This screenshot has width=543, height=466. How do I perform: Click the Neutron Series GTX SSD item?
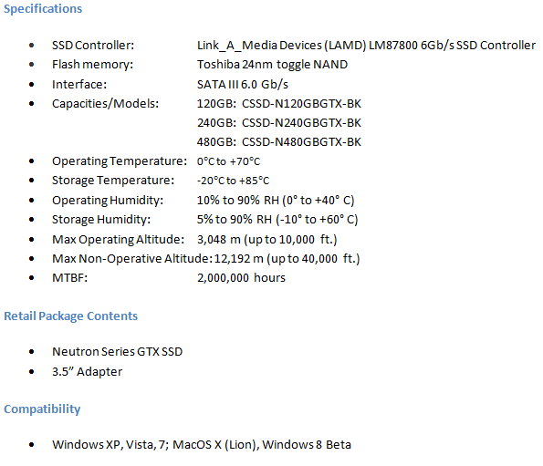pyautogui.click(x=117, y=352)
